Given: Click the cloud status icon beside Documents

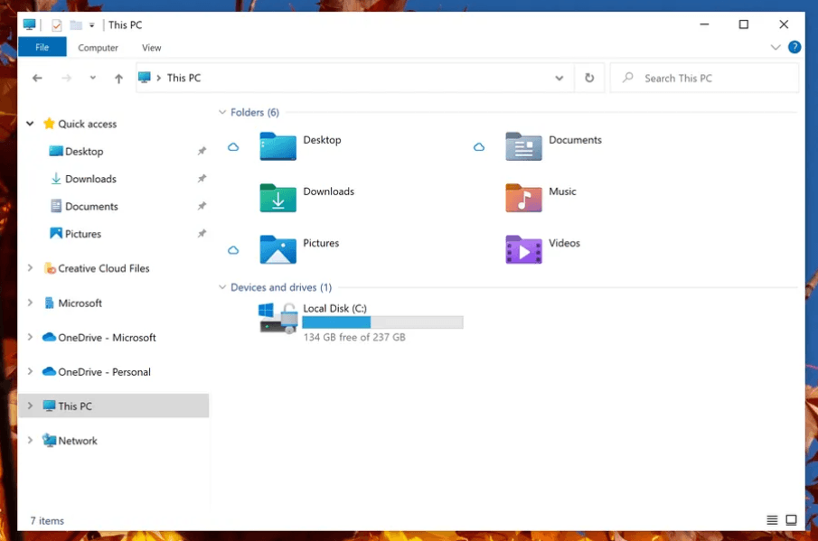Looking at the screenshot, I should pyautogui.click(x=479, y=147).
